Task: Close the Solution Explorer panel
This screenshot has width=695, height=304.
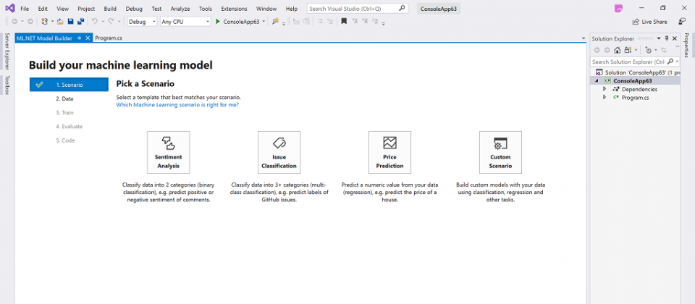Action: (x=674, y=38)
